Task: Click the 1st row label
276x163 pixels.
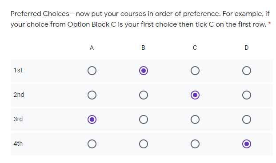Action: click(18, 70)
